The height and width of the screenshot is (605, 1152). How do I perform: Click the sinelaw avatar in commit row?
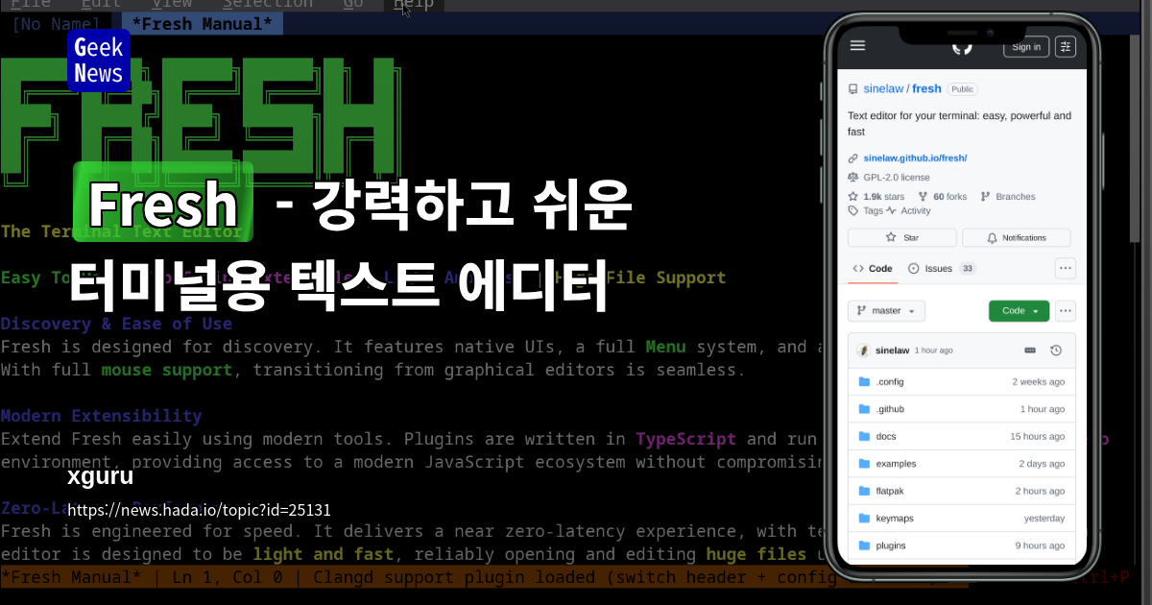point(863,351)
